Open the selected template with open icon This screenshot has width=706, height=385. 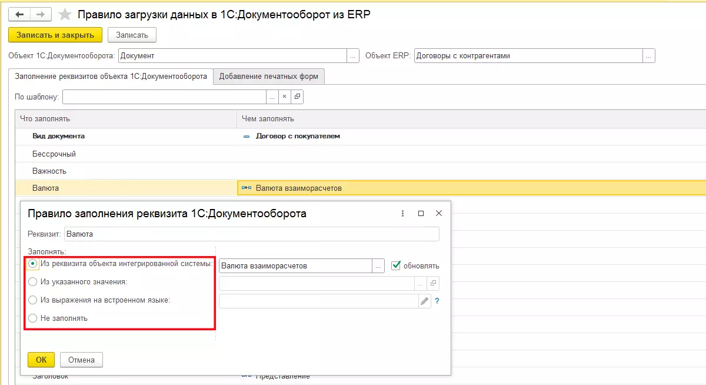tap(297, 97)
